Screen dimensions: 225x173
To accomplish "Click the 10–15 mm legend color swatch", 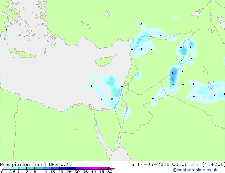I will (47, 168).
